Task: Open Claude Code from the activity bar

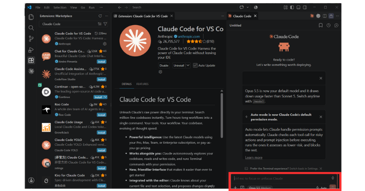Action: [x=31, y=71]
